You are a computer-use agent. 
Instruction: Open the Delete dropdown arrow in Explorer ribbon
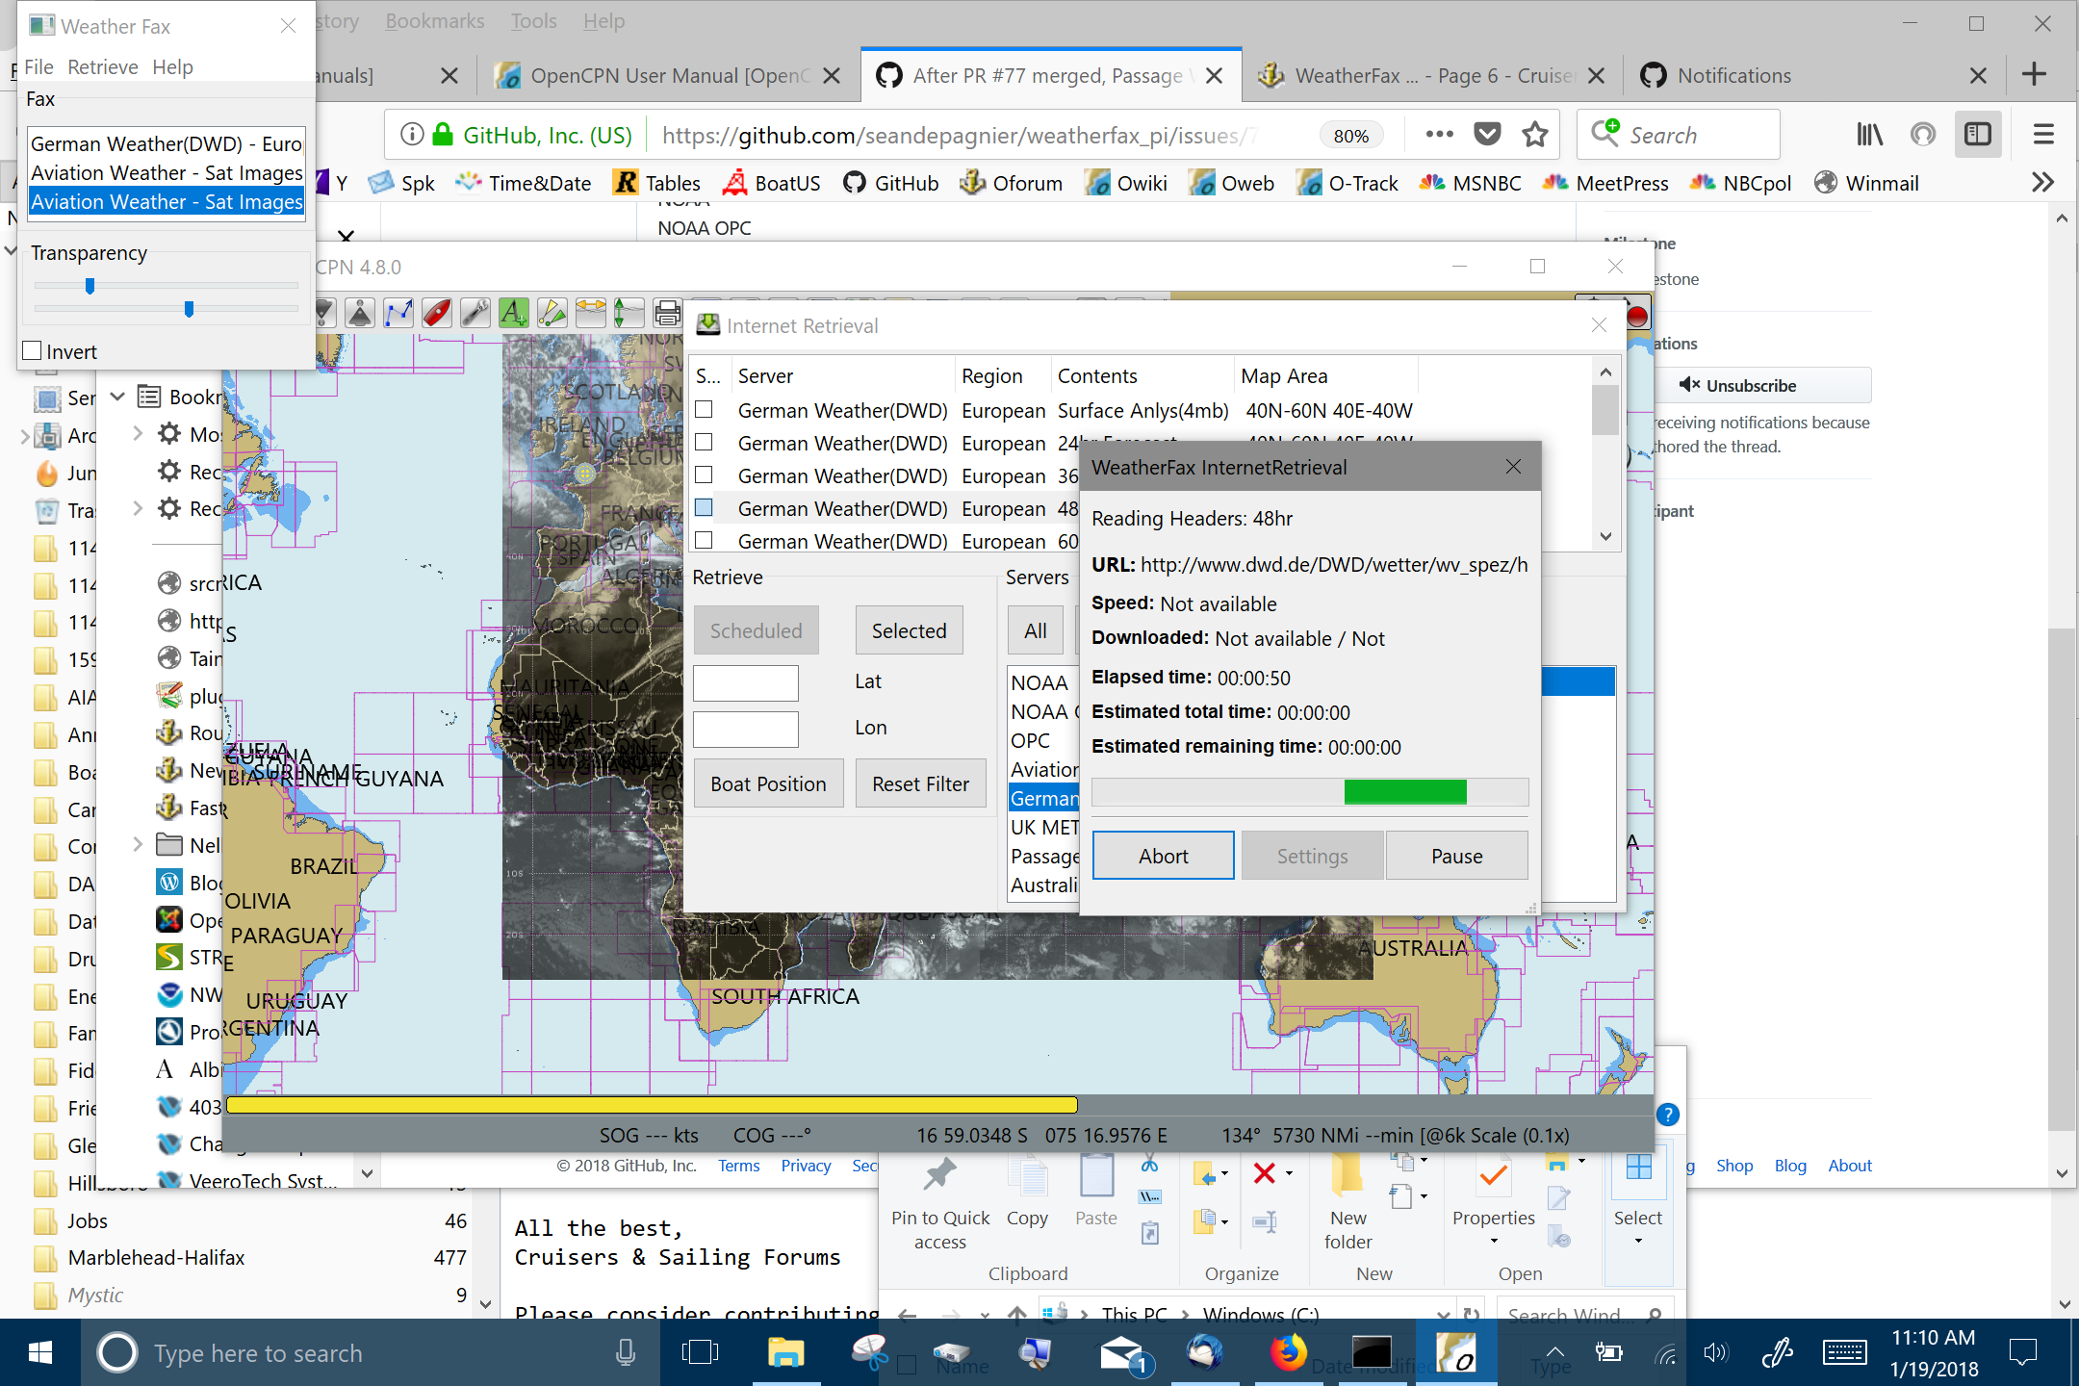coord(1289,1173)
